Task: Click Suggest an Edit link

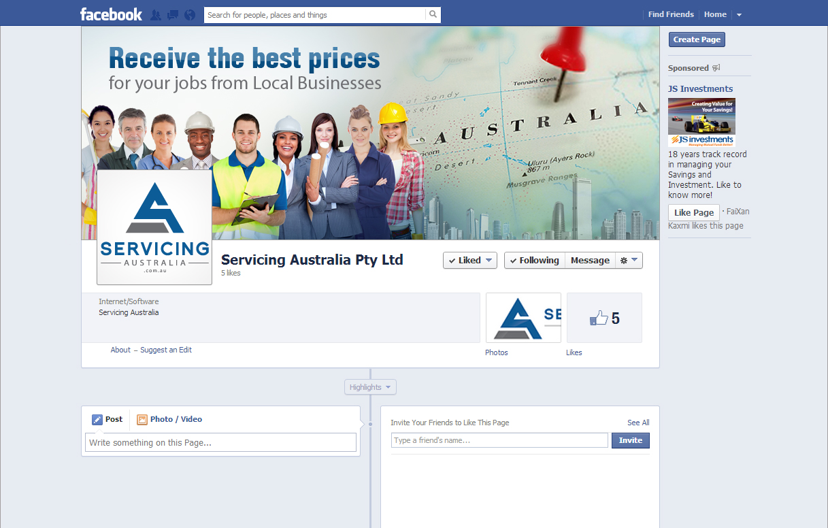Action: tap(166, 350)
